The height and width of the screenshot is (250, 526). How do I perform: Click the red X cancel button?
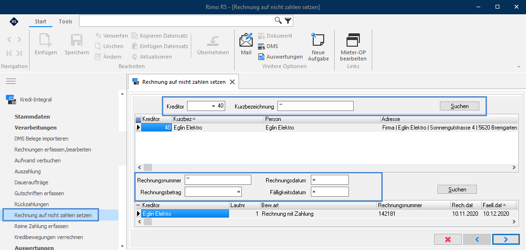pyautogui.click(x=447, y=239)
